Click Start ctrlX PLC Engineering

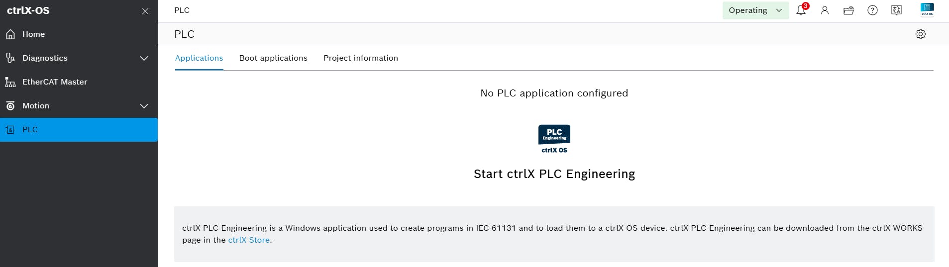click(x=554, y=174)
